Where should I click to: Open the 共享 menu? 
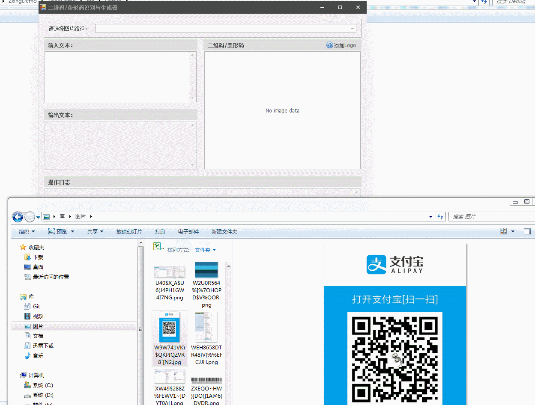tap(95, 231)
